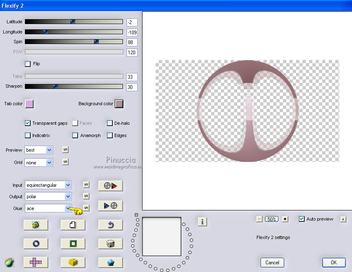Viewport: 352px width, 272px height.
Task: Click the blue pentagon gem button
Action: tap(110, 262)
